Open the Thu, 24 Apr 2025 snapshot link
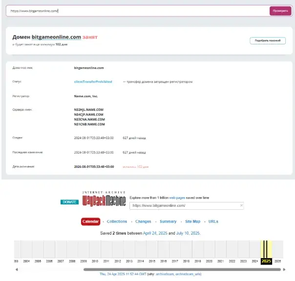The image size is (295, 281). 123,274
